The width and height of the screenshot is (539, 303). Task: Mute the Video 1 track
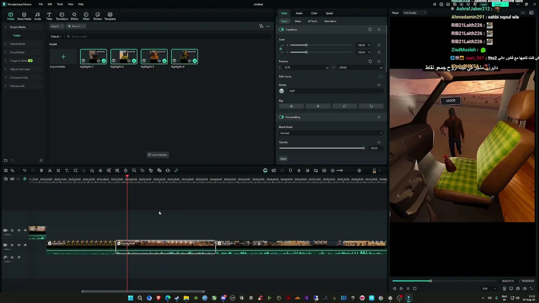[19, 245]
